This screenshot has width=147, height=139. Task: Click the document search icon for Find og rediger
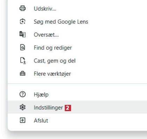click(22, 47)
